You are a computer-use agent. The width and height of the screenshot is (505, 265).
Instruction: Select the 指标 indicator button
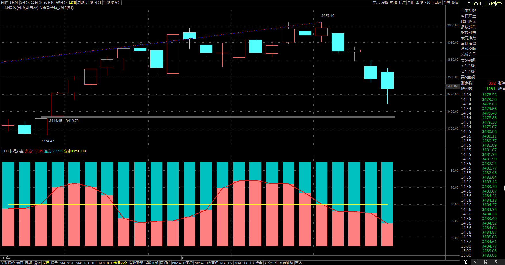pos(46,263)
